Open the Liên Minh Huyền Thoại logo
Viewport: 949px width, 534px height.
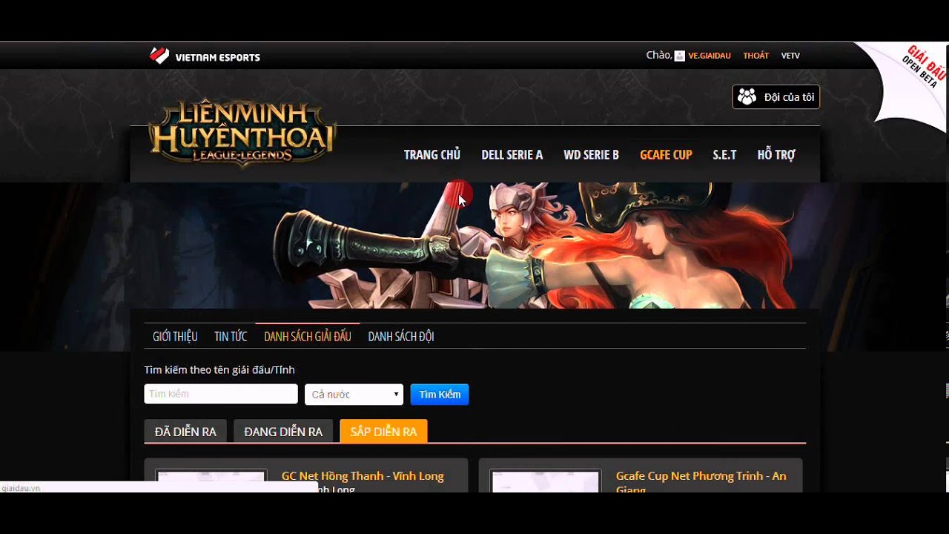click(242, 133)
